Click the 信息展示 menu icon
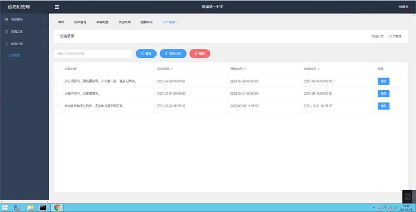The width and height of the screenshot is (416, 212). pyautogui.click(x=6, y=19)
